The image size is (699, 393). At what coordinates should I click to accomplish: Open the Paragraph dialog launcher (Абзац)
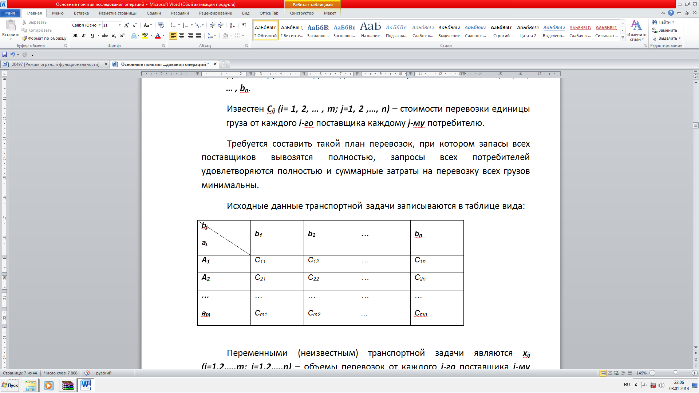click(246, 46)
